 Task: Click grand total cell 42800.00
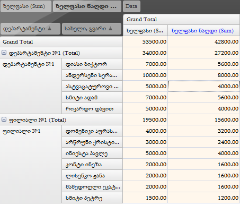pos(204,42)
